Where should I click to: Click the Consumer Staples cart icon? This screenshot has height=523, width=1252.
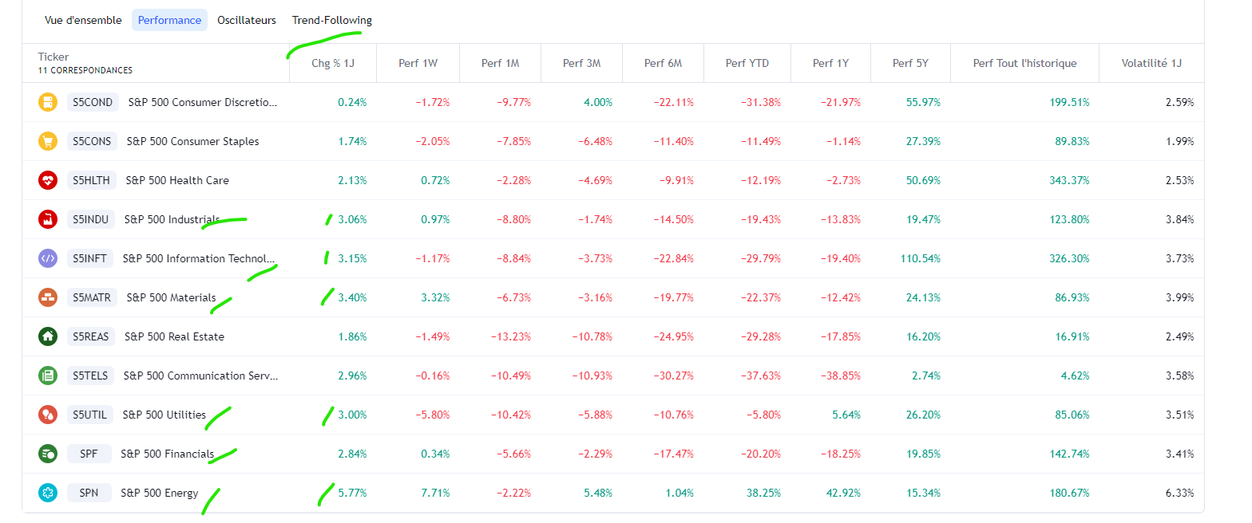(x=48, y=141)
